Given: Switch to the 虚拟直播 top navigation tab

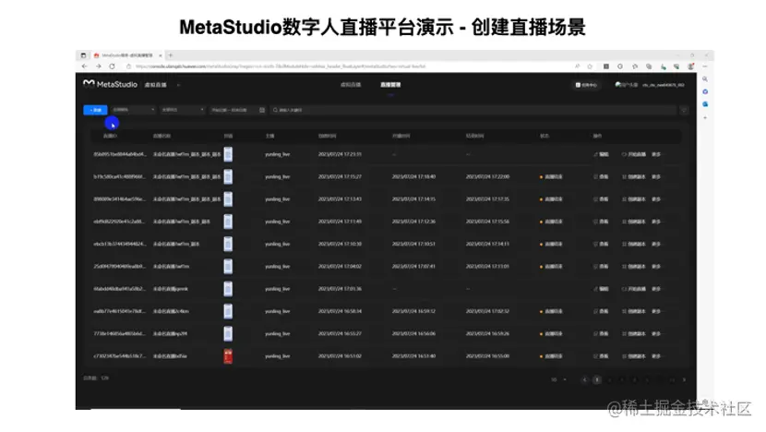Looking at the screenshot, I should (351, 85).
